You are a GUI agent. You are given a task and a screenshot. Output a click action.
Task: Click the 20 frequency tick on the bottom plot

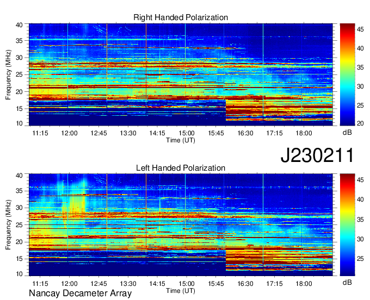pos(20,242)
